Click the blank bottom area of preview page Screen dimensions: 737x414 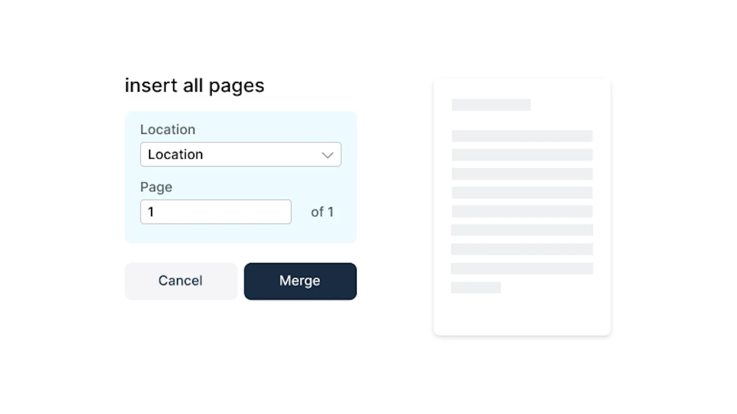(522, 315)
